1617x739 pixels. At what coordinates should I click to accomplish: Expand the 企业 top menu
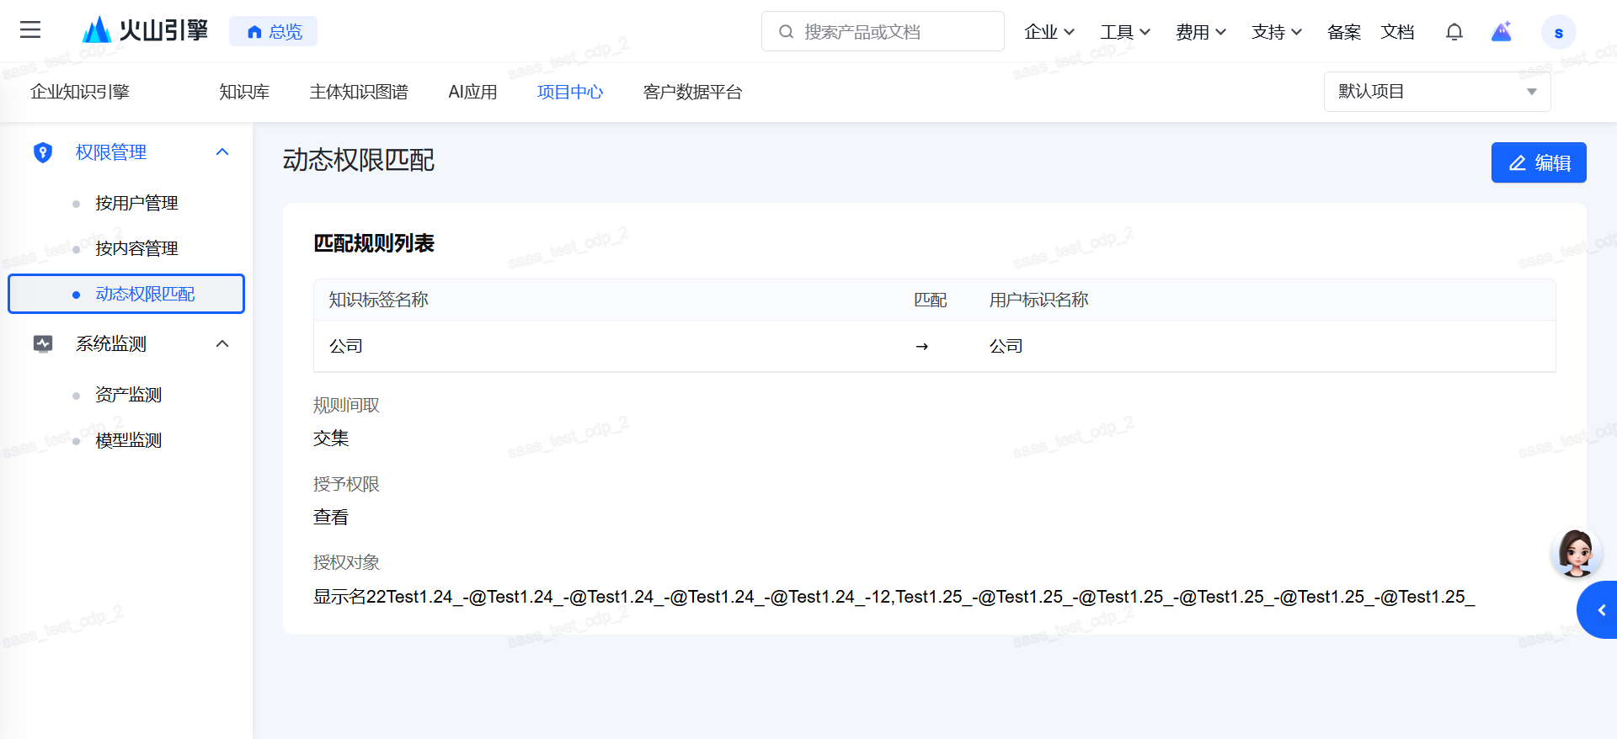1049,32
